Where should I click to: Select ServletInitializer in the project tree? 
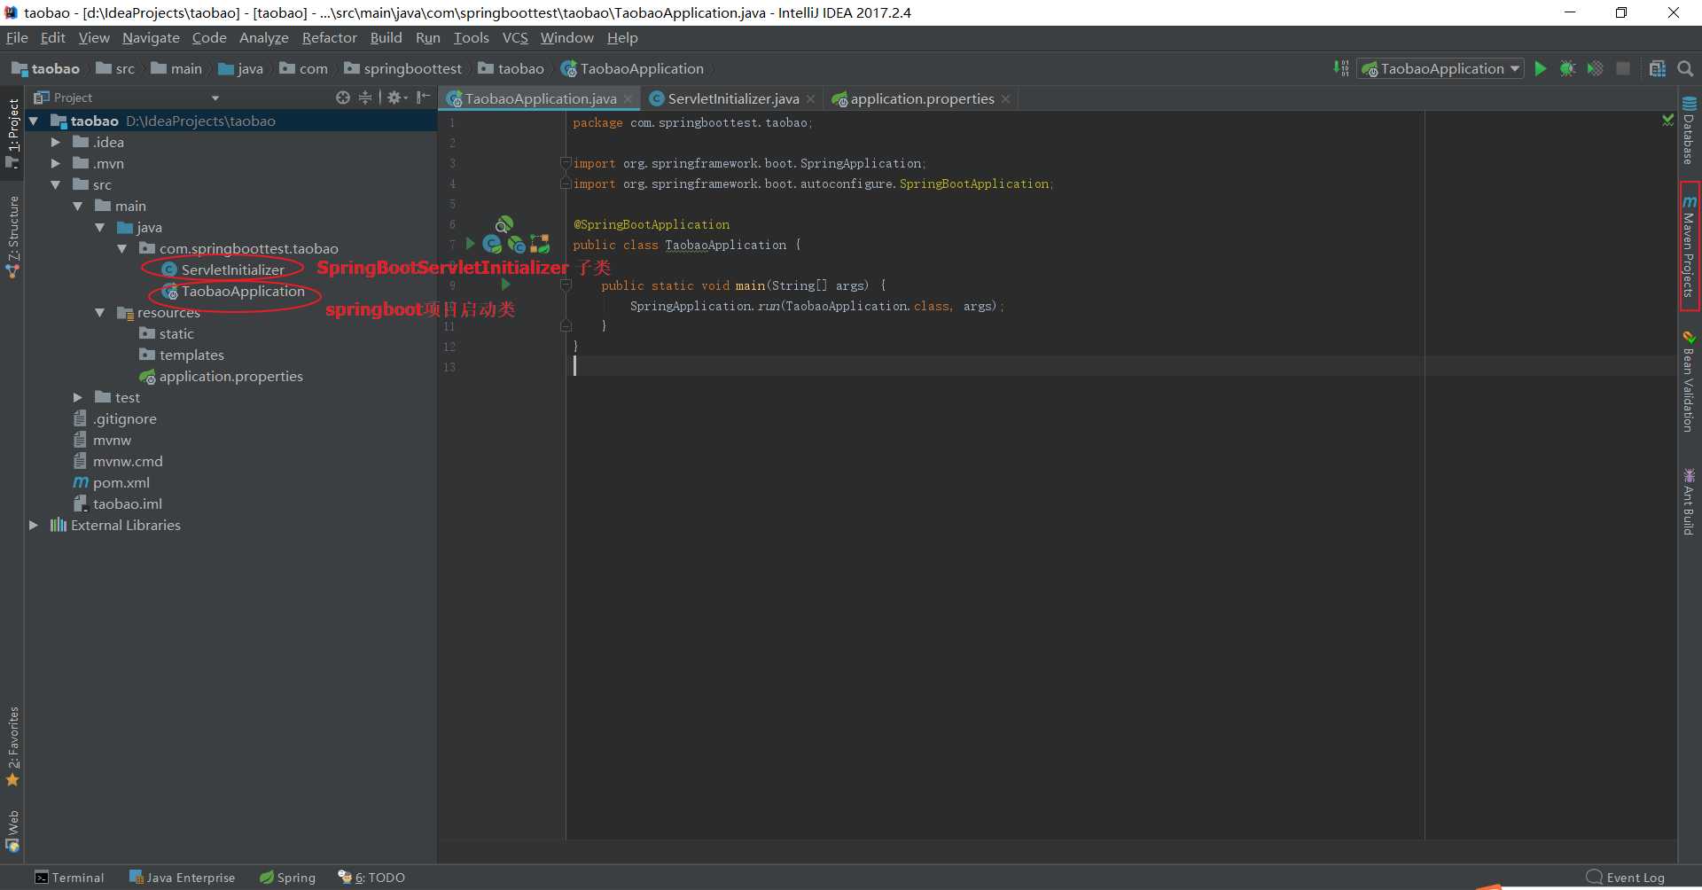point(223,269)
